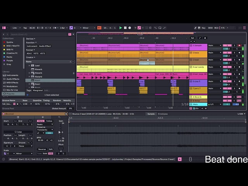Open the hamburger menu icon at top right
The height and width of the screenshot is (186, 248).
click(245, 28)
